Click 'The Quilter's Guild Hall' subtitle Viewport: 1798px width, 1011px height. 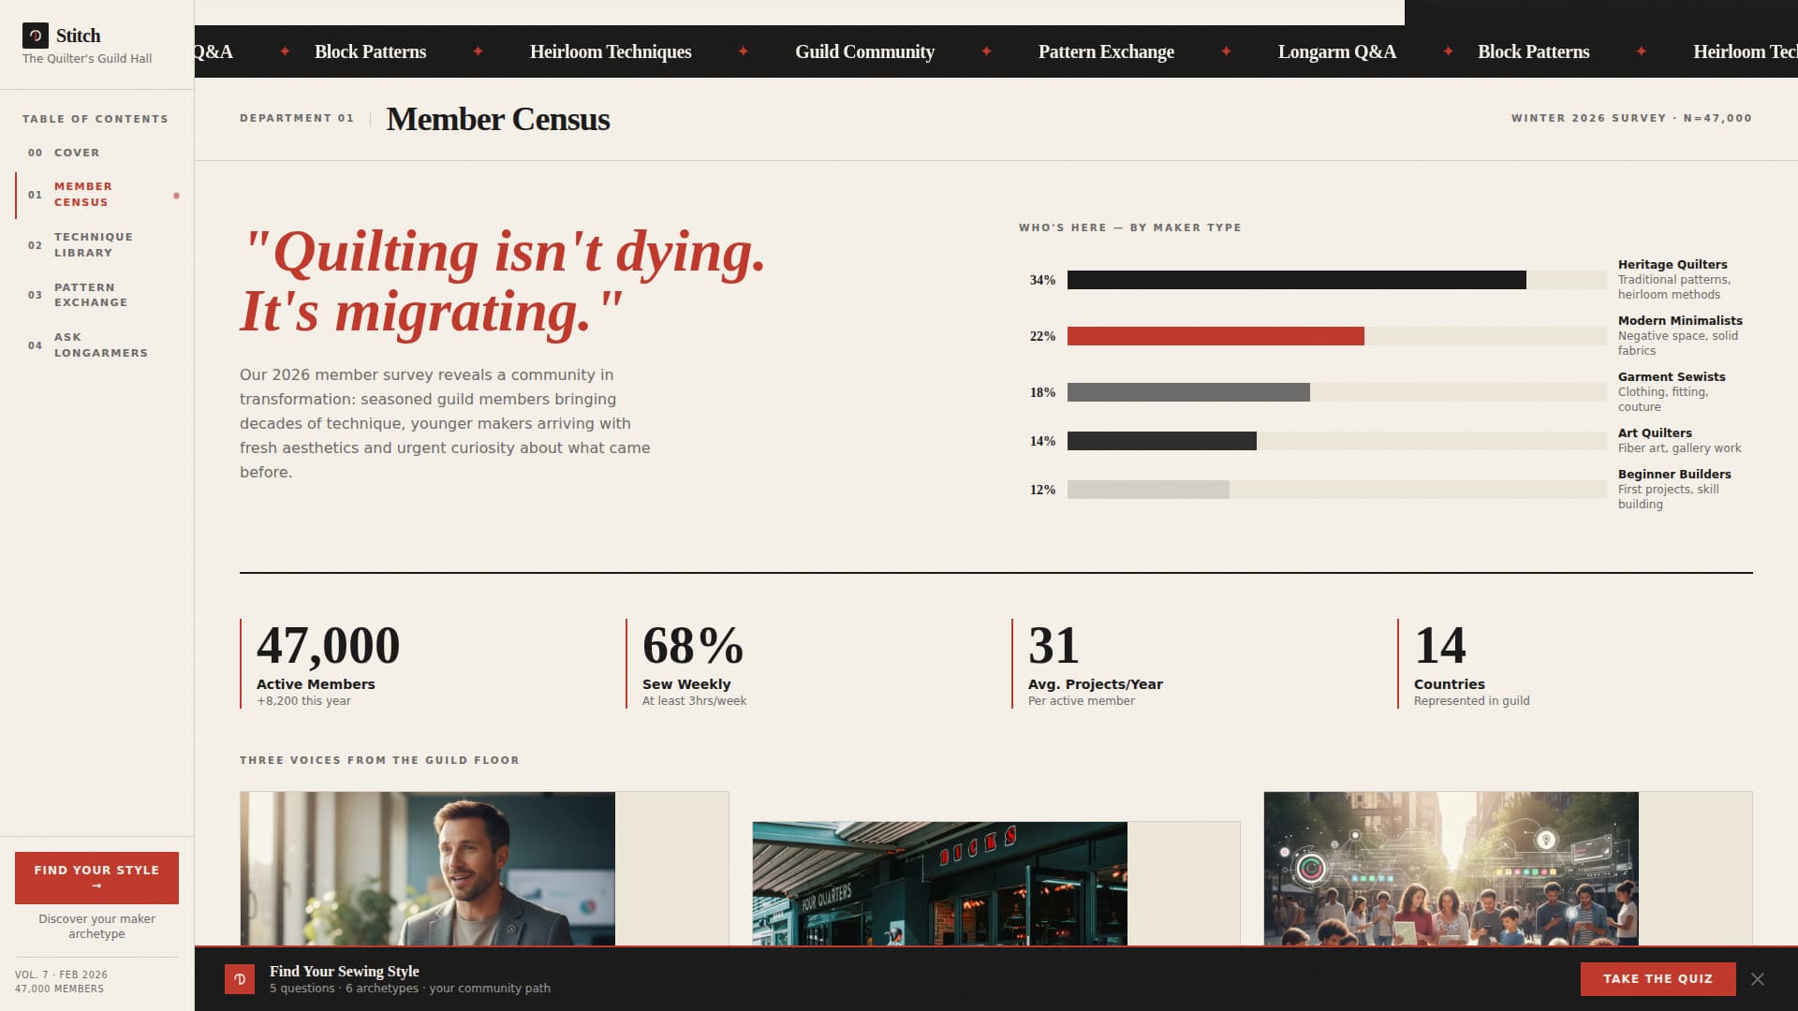(87, 58)
